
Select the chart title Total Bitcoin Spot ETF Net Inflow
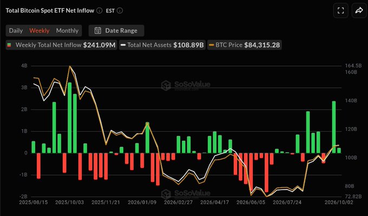click(50, 11)
